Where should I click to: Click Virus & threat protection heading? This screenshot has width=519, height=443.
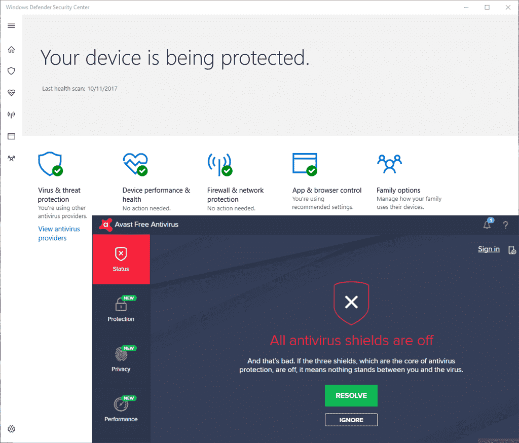[x=59, y=195]
